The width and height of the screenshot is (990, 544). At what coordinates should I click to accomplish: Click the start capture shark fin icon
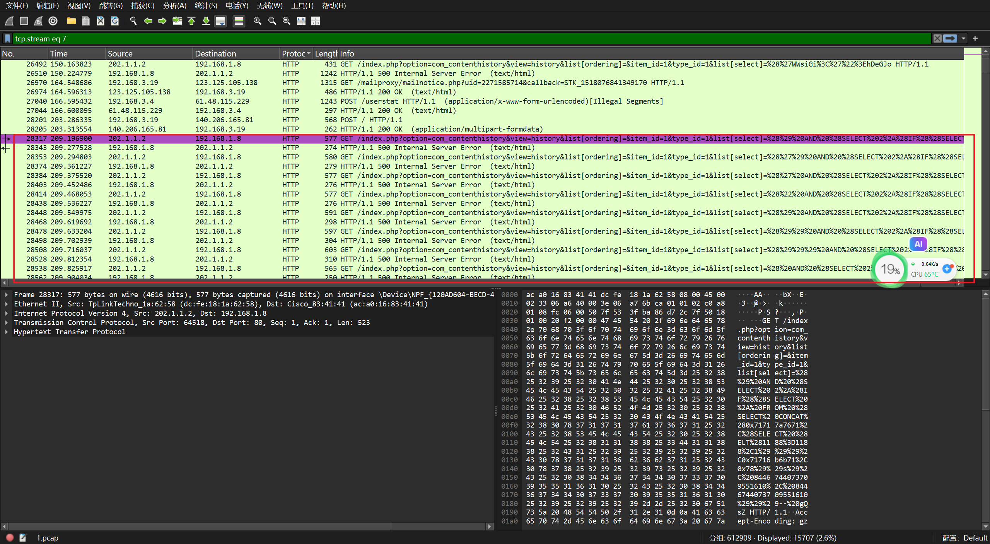9,21
